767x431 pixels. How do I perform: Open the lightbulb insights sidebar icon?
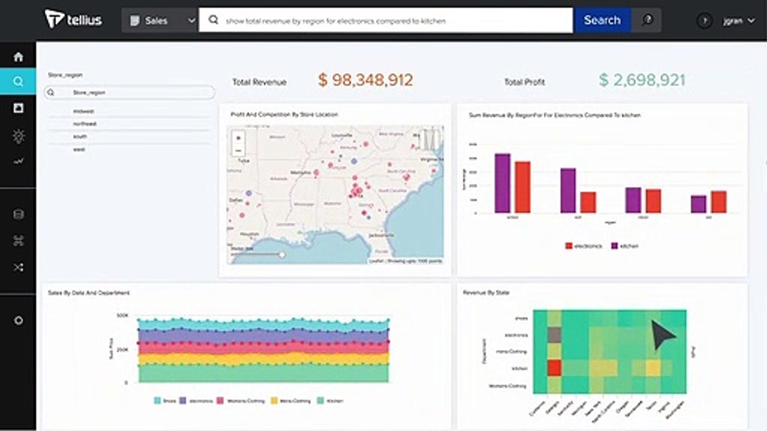click(19, 136)
